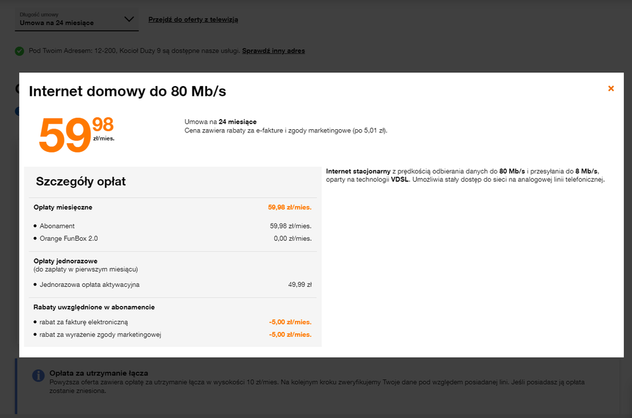The width and height of the screenshot is (632, 418).
Task: Click the 'Umowa na 24 miesiące' text in popup
Action: (x=220, y=122)
